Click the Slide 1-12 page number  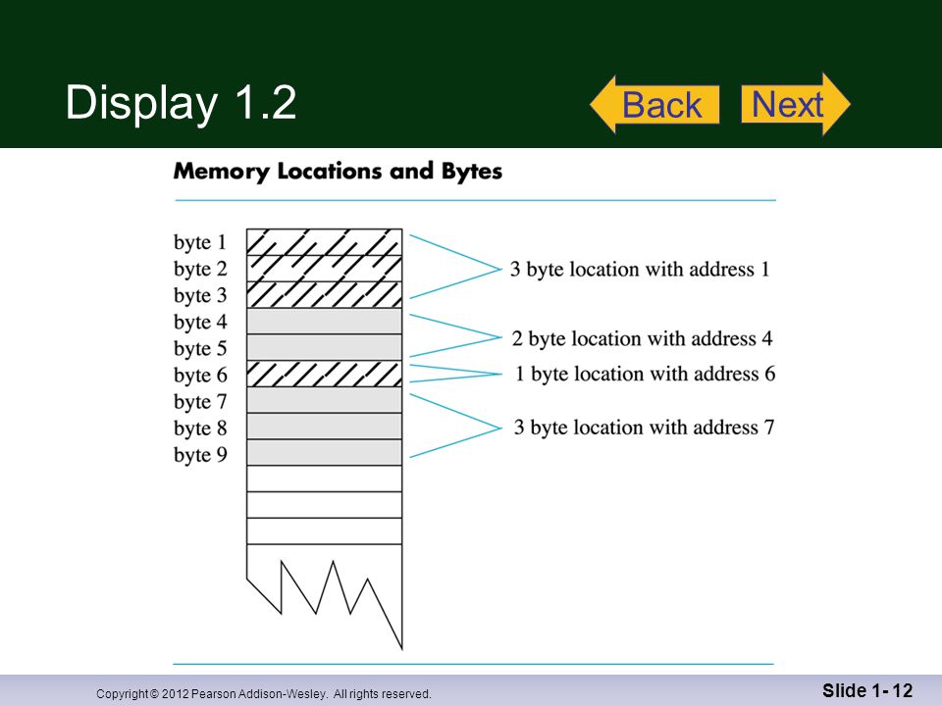(867, 691)
